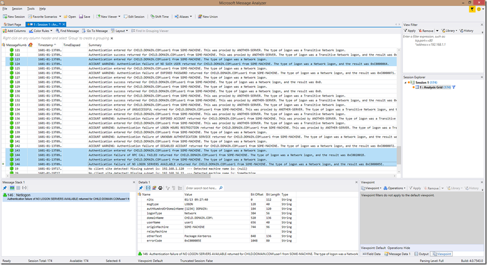The width and height of the screenshot is (487, 265).
Task: Collapse the Session 1 tree node
Action: coord(405,83)
